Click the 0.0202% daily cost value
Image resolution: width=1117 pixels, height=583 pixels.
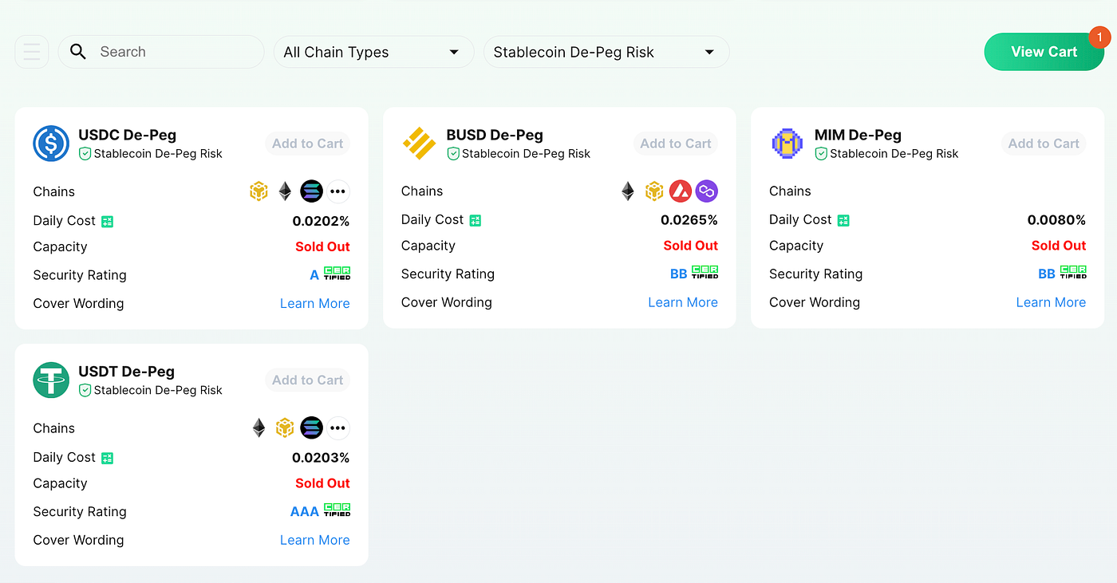click(x=321, y=221)
